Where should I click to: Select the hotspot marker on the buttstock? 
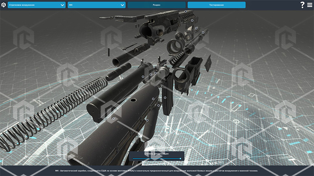pos(114,118)
